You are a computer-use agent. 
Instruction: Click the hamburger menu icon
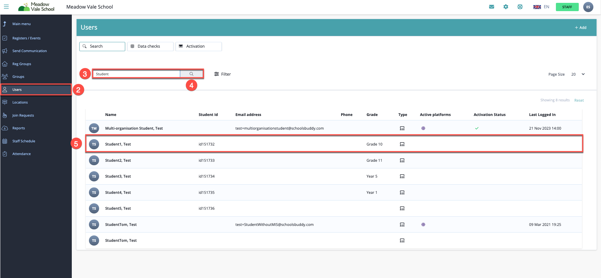[x=6, y=7]
